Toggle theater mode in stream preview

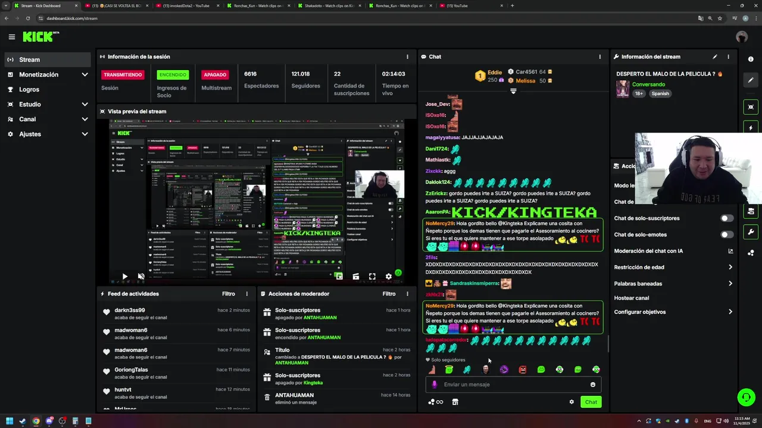[x=355, y=276]
